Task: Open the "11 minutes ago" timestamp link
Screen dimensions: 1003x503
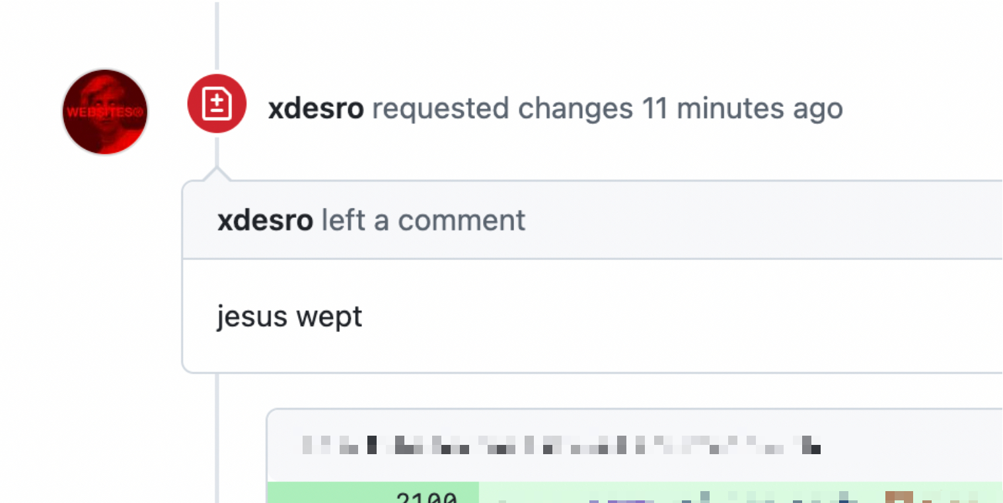Action: pyautogui.click(x=743, y=109)
